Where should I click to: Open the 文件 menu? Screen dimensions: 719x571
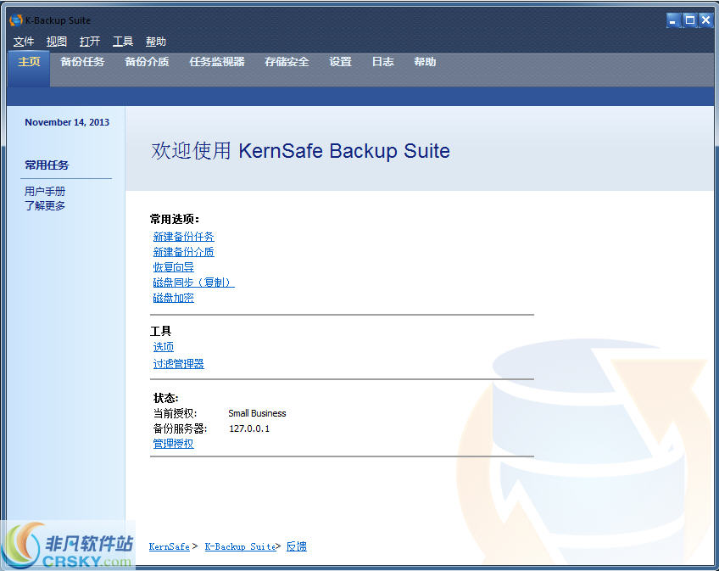pos(24,42)
